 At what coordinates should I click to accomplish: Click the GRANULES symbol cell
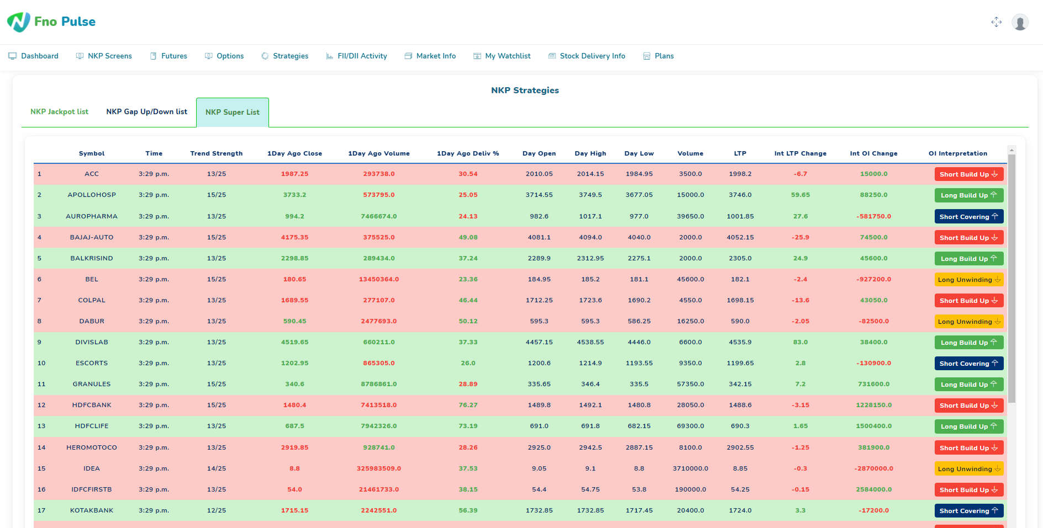click(92, 384)
